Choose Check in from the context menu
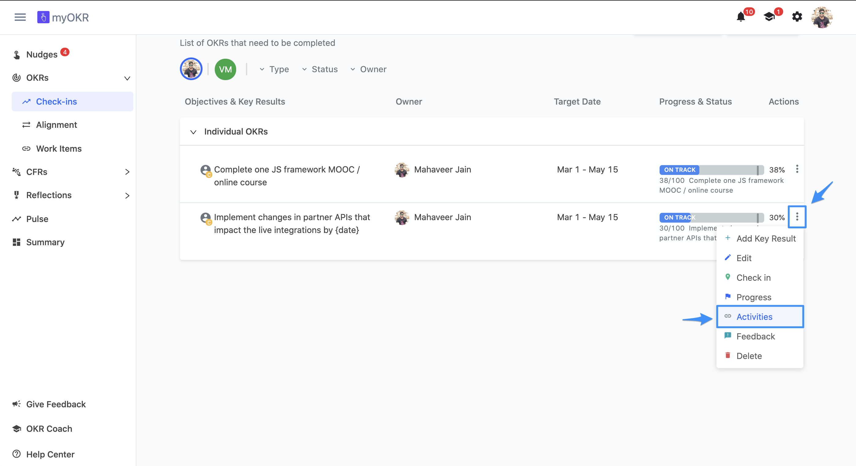Screen dimensions: 856x466 point(753,277)
